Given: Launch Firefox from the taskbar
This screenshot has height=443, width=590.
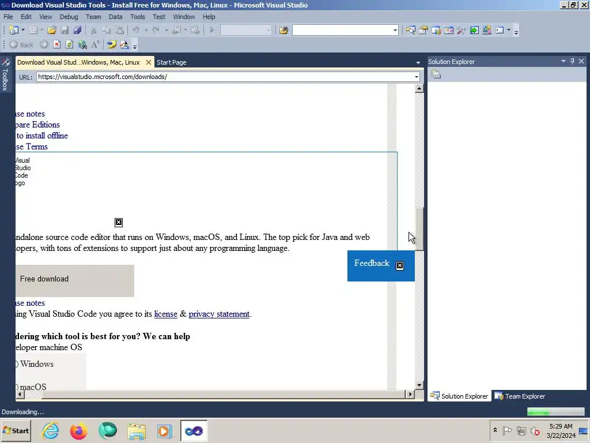Looking at the screenshot, I should pyautogui.click(x=78, y=430).
